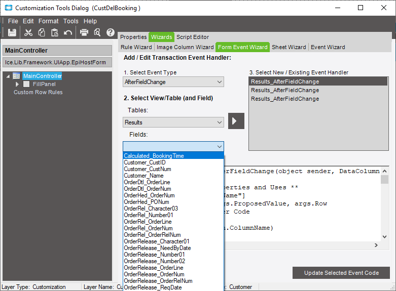This screenshot has width=396, height=291.
Task: Choose OrderDtl_OrderNum field
Action: (x=173, y=189)
